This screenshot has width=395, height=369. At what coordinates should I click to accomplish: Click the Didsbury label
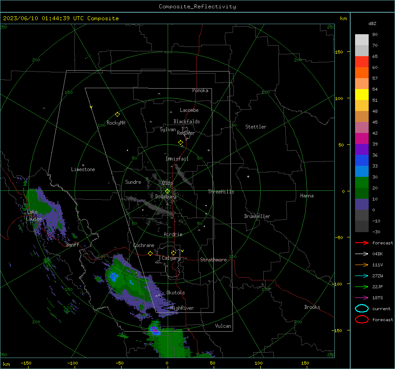[166, 197]
